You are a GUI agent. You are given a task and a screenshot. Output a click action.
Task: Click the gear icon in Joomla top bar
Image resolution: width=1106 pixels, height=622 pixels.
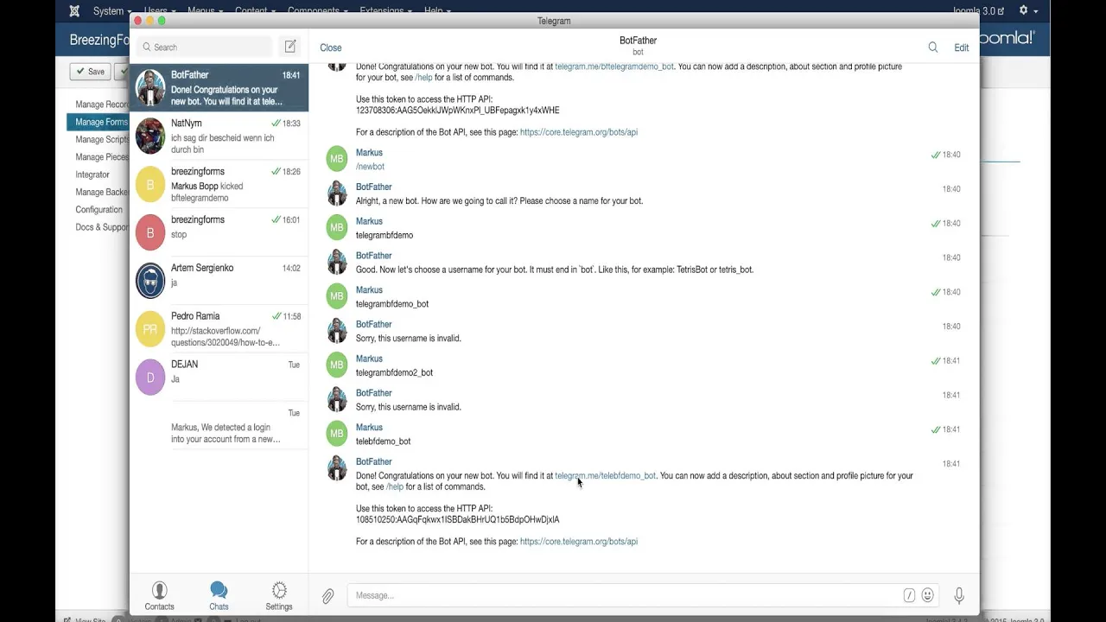pyautogui.click(x=1024, y=10)
